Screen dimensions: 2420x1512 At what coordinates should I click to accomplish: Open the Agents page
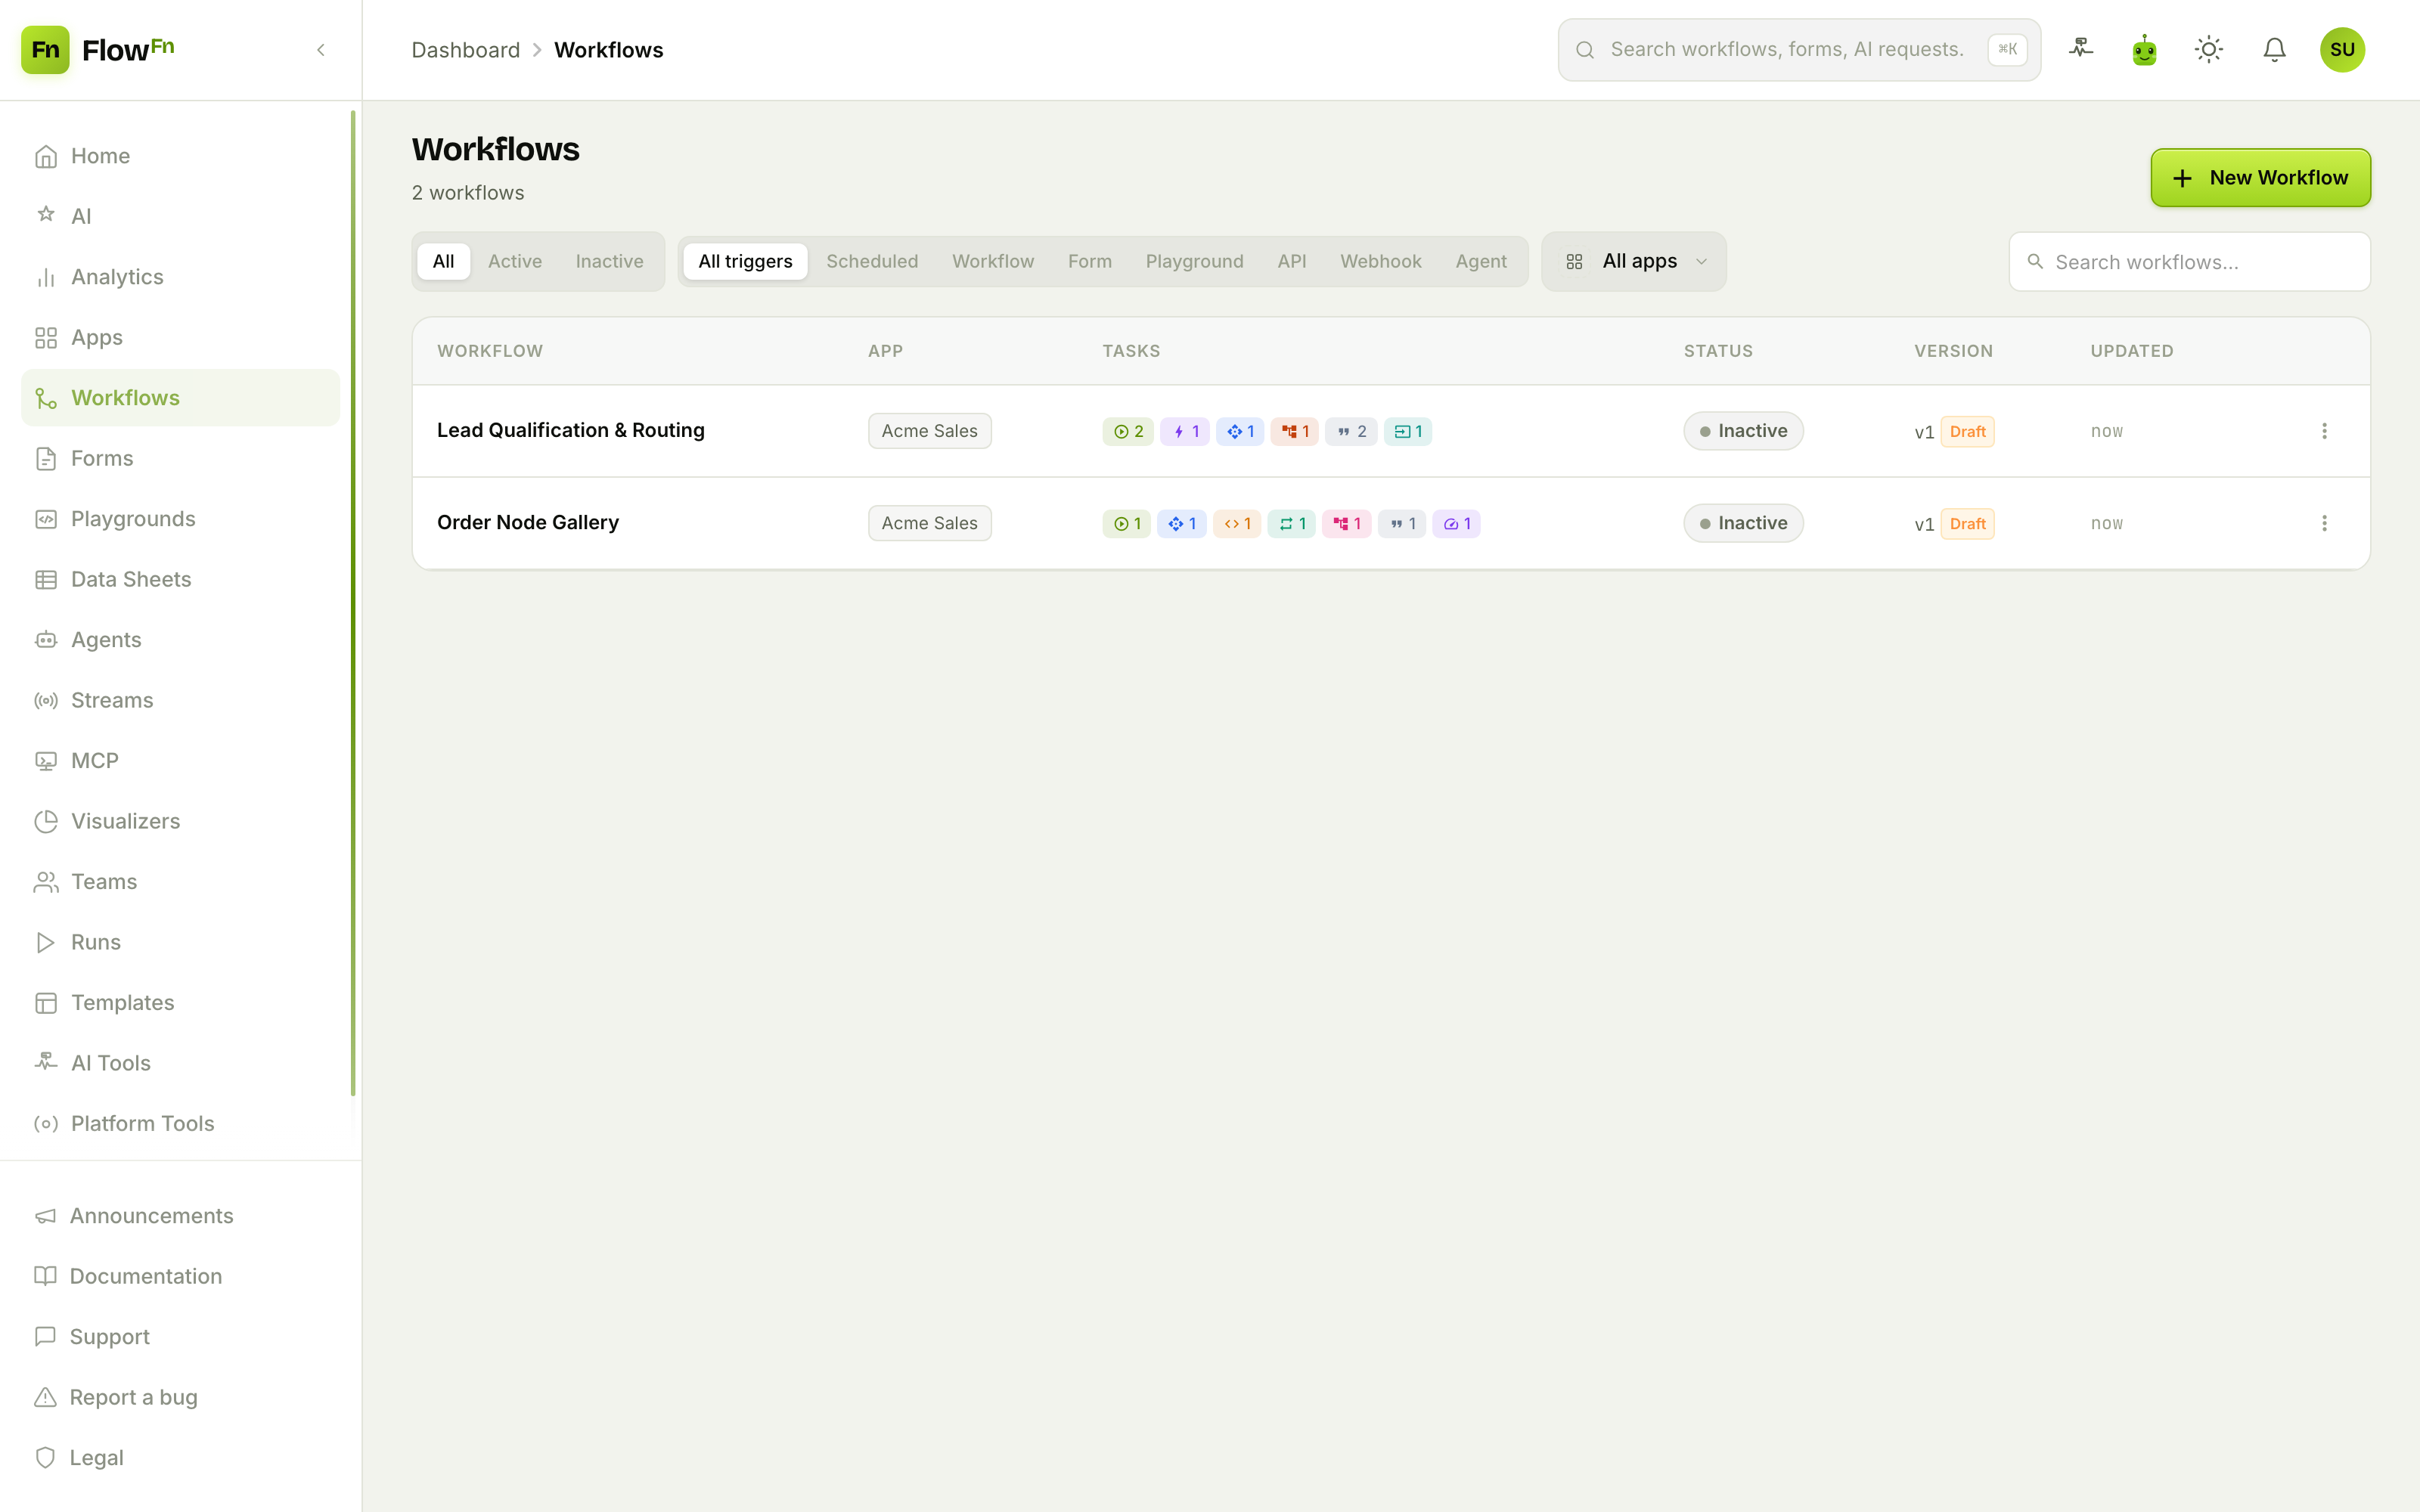[180, 640]
